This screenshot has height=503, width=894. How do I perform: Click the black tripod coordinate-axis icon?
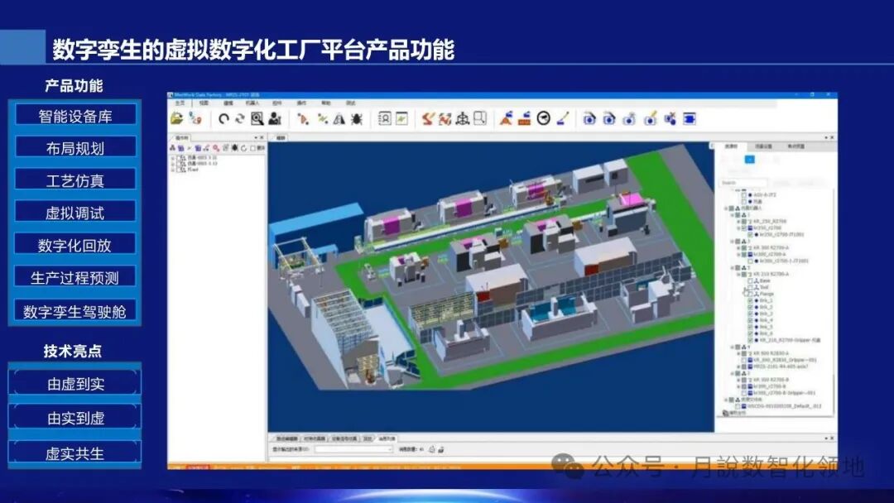point(463,118)
